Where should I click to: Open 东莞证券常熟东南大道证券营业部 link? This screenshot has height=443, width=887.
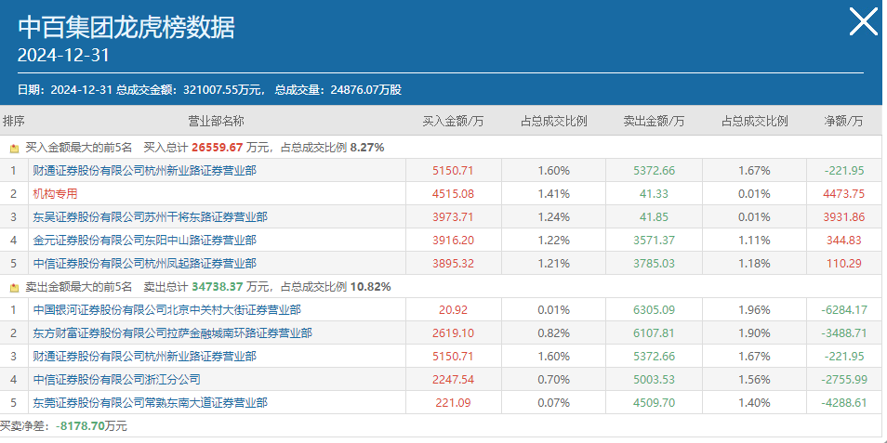click(x=151, y=403)
